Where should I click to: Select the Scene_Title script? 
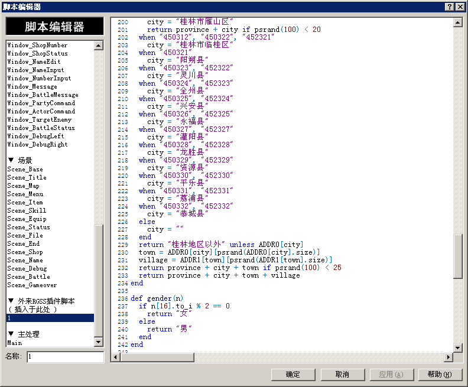50,177
